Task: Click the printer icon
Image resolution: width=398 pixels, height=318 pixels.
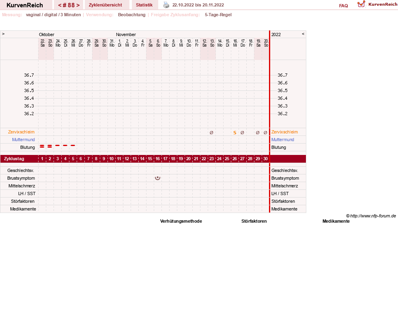Action: 166,5
